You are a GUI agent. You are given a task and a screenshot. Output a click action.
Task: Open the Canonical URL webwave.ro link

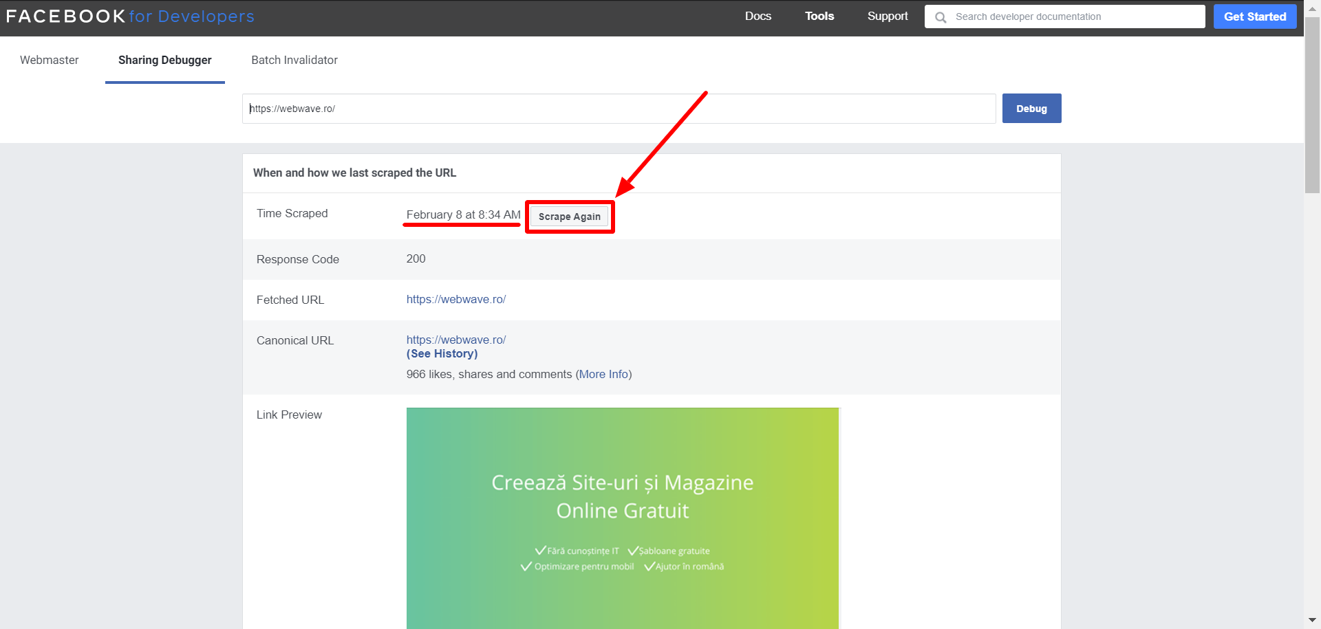point(455,340)
